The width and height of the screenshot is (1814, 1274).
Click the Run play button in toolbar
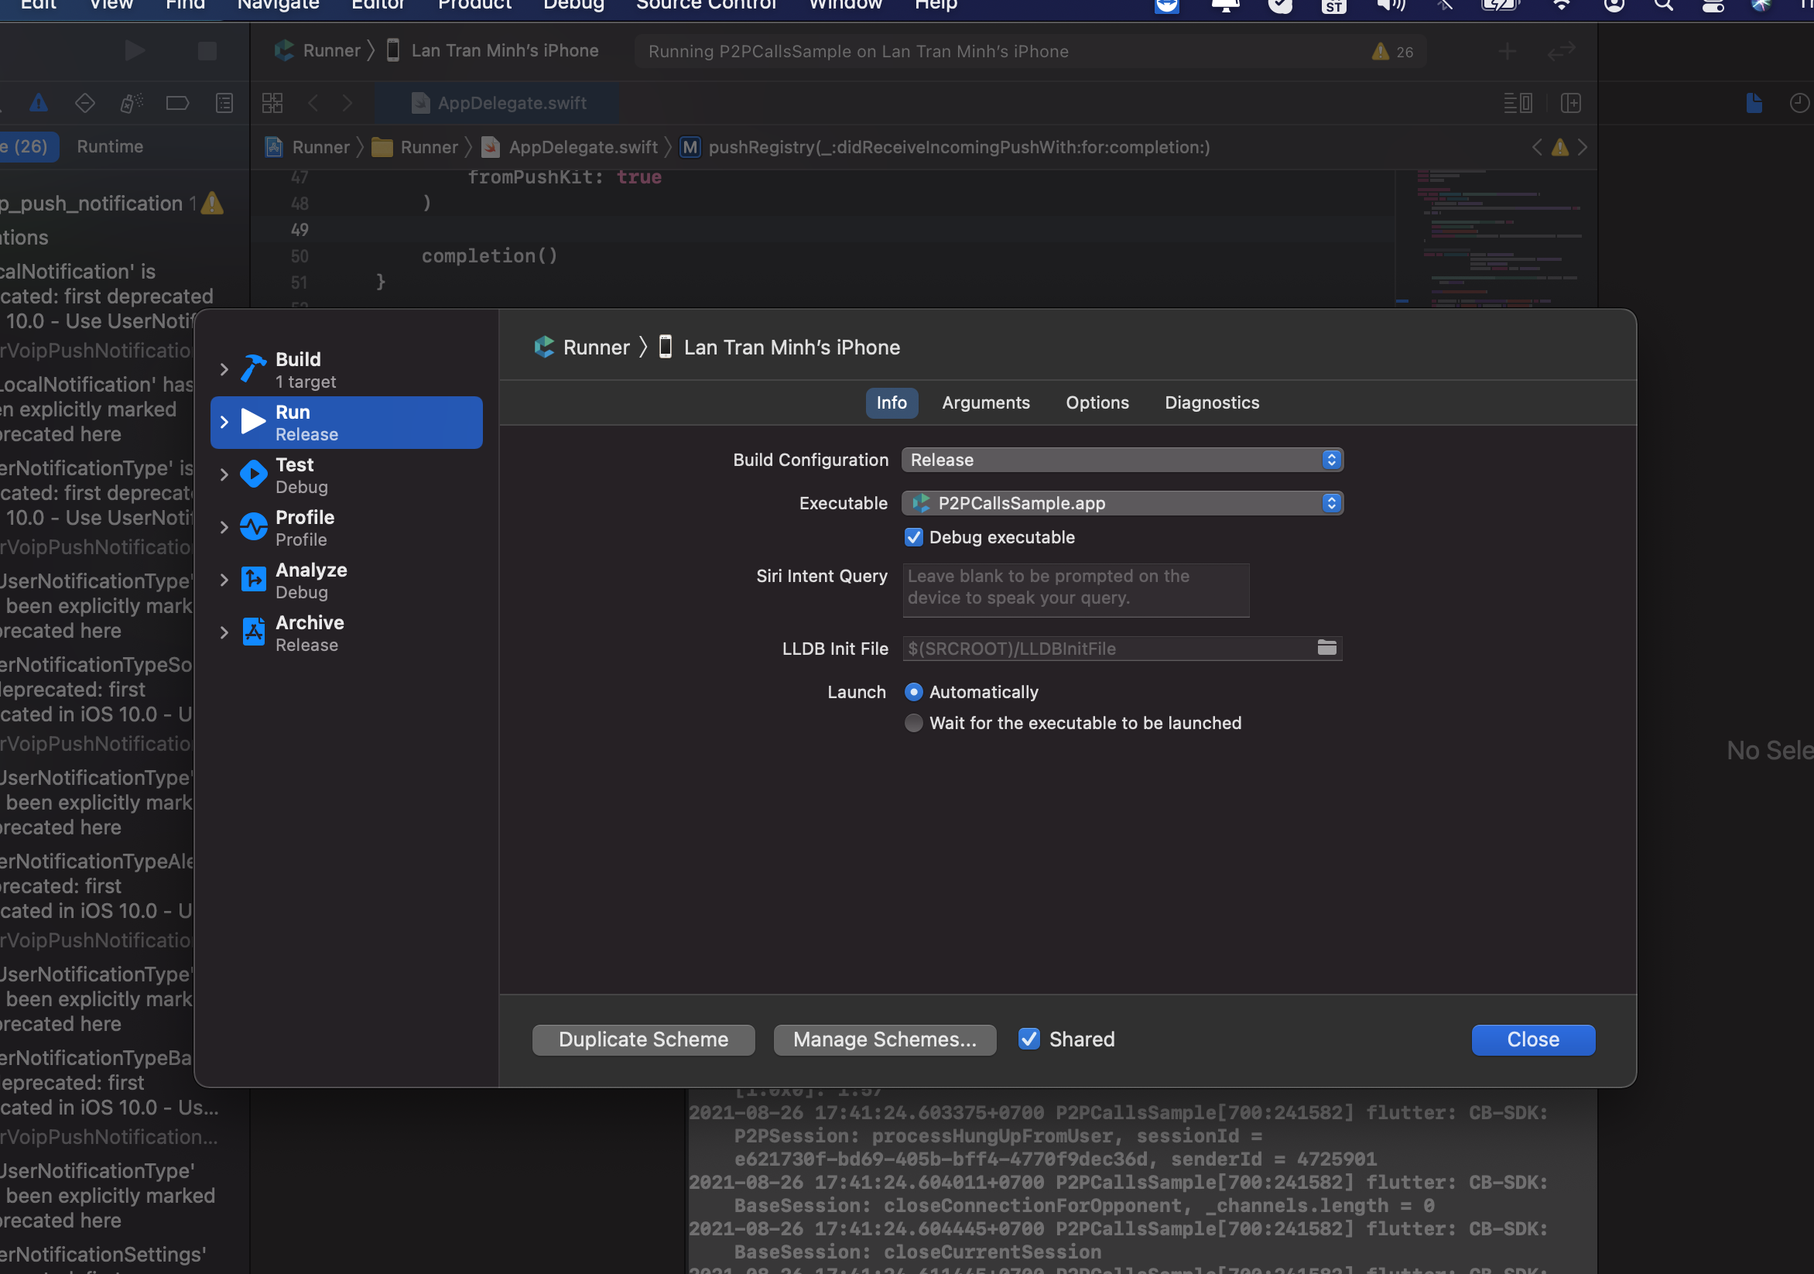[135, 50]
